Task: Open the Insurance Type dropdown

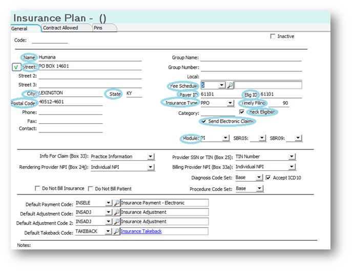Action: tap(231, 103)
